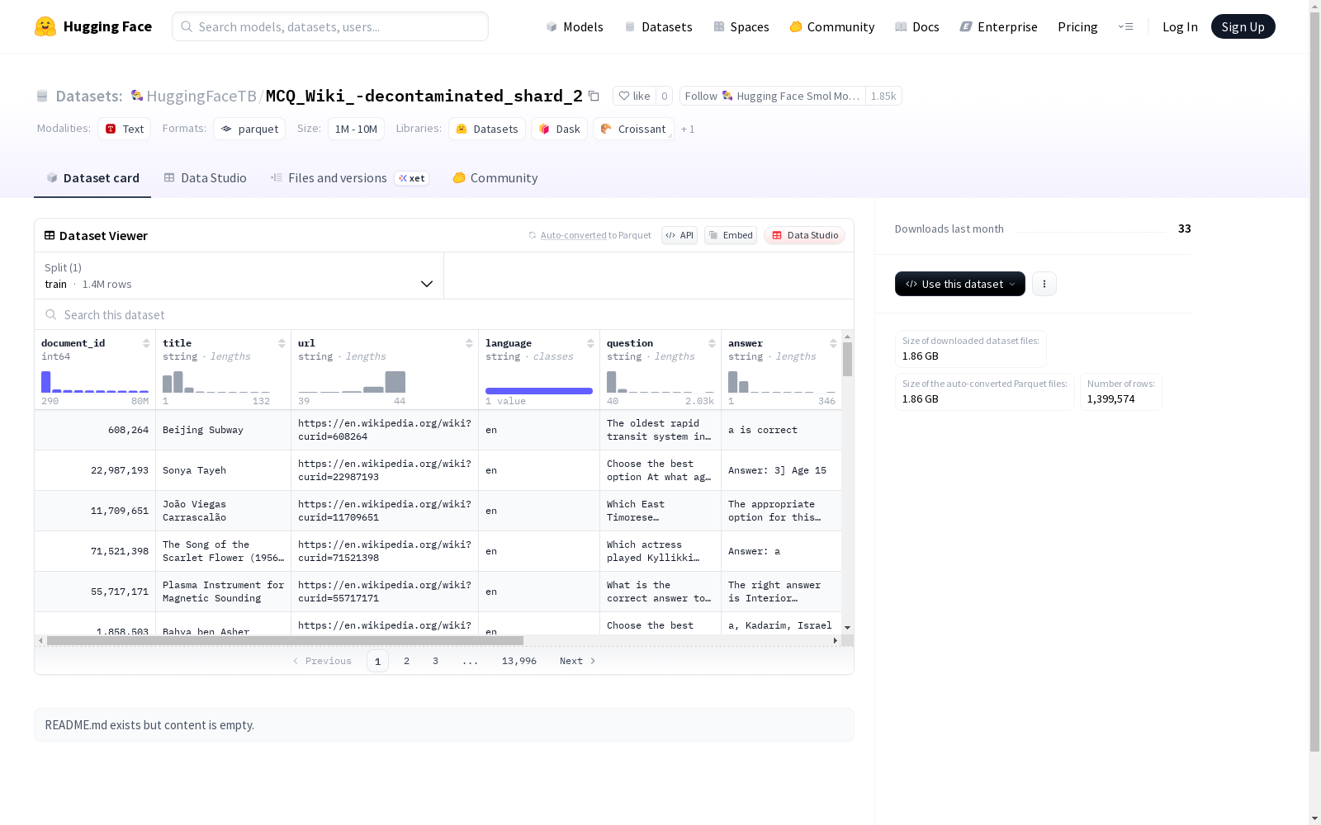Open the Pricing page
The width and height of the screenshot is (1321, 825).
(1077, 26)
